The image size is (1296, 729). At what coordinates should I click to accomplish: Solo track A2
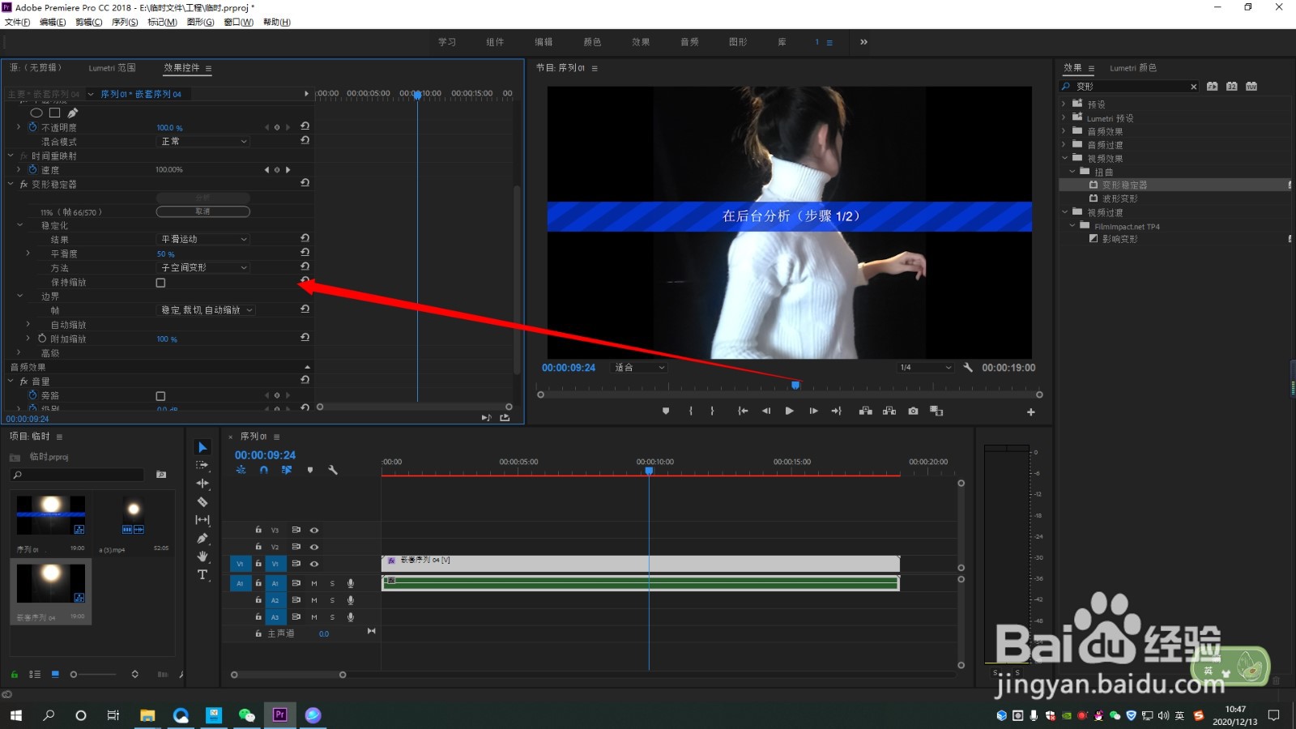coord(332,600)
